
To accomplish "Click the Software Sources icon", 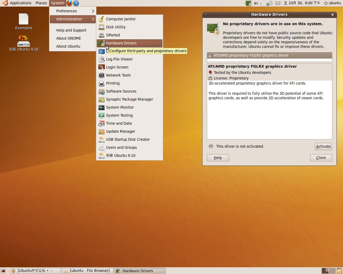I will point(102,91).
